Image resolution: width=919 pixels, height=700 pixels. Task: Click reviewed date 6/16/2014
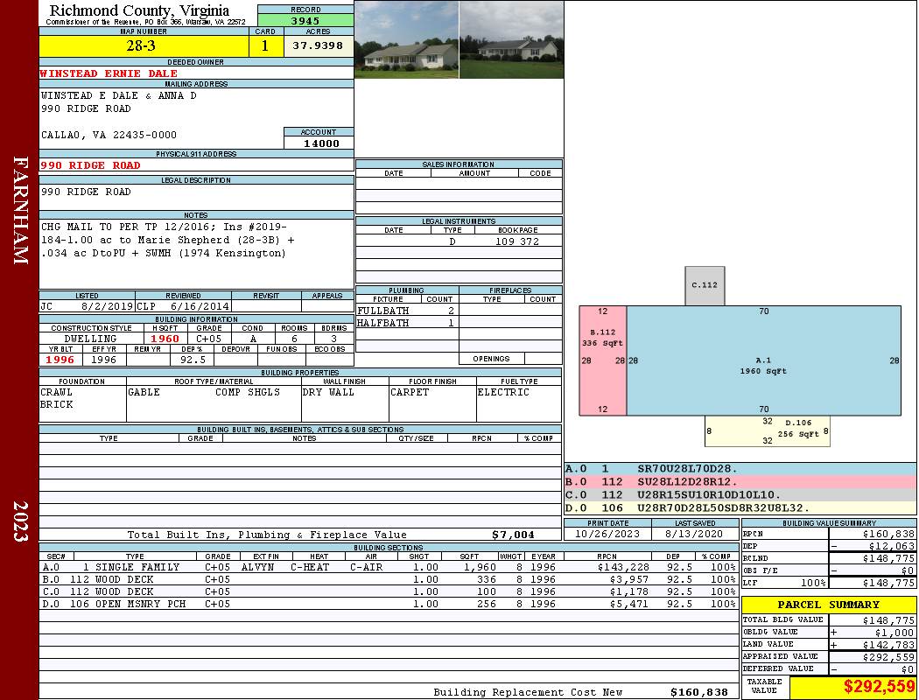(200, 305)
